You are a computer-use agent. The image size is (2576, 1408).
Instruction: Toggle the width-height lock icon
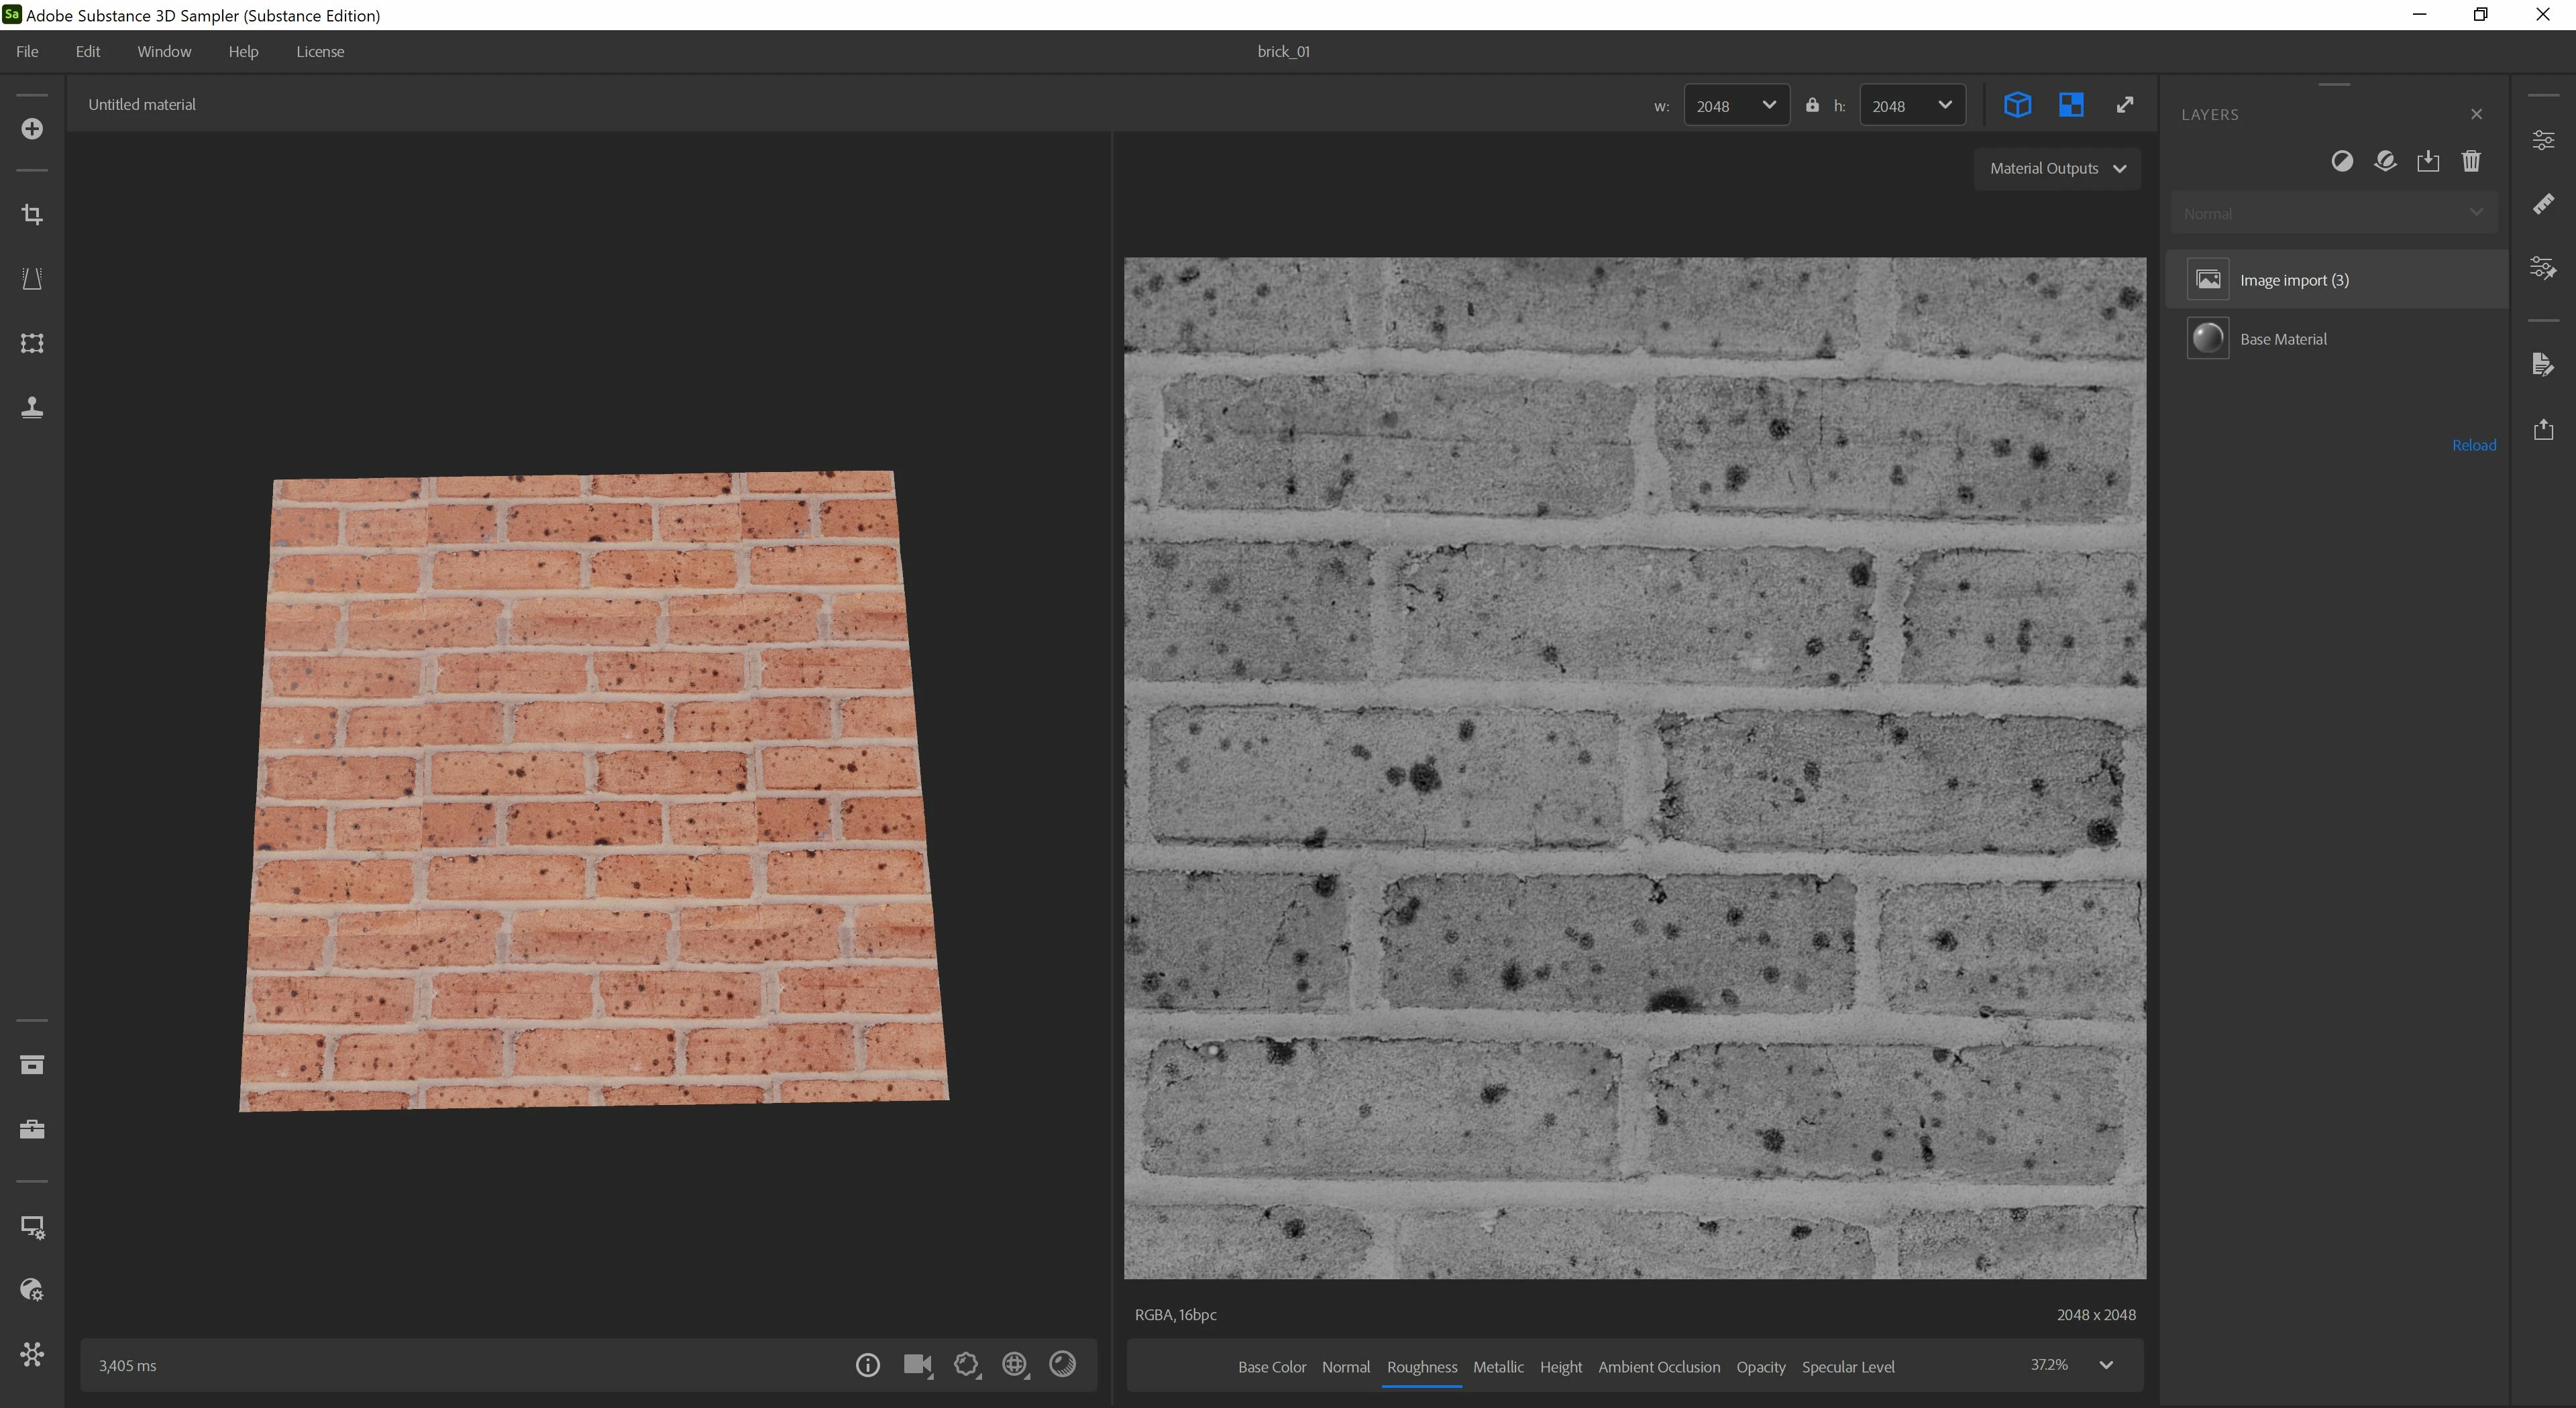point(1812,105)
